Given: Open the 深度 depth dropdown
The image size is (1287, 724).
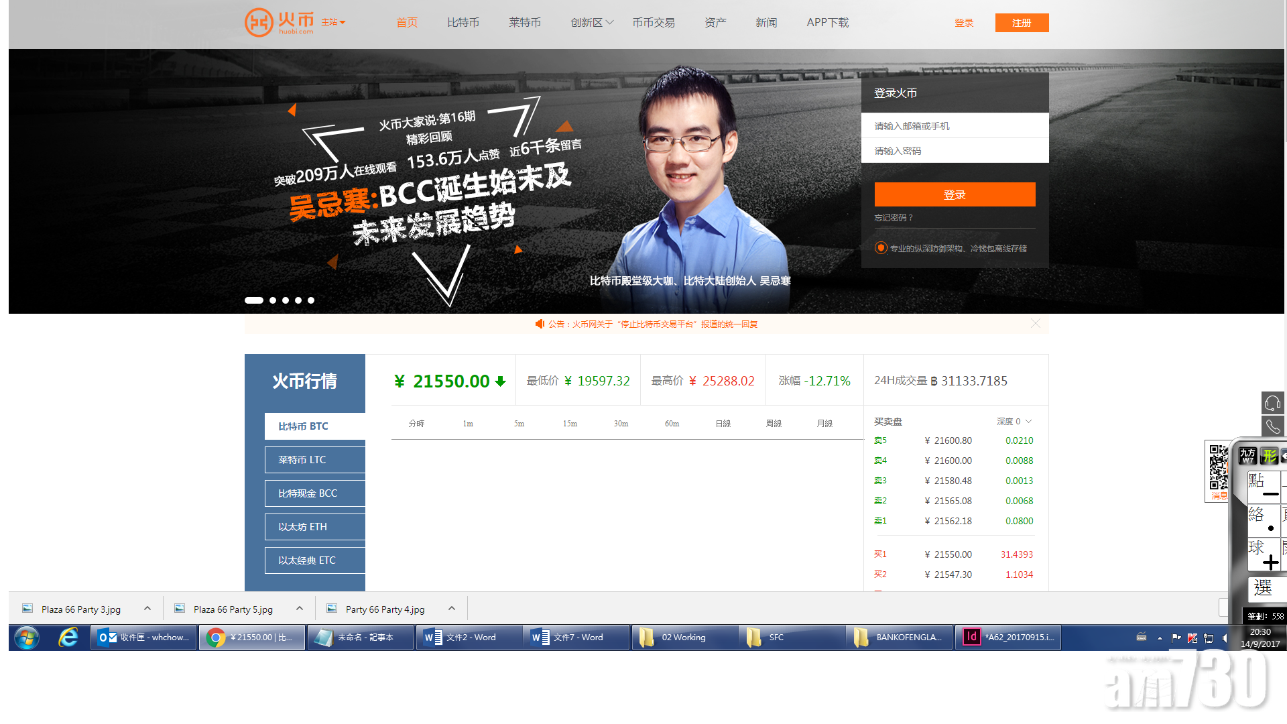Looking at the screenshot, I should click(x=1014, y=422).
